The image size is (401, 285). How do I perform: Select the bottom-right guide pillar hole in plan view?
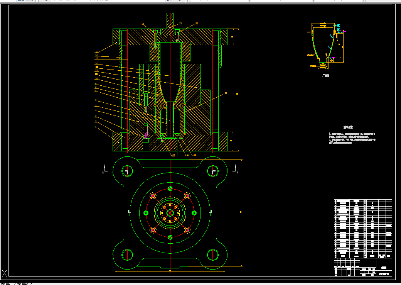pyautogui.click(x=213, y=255)
